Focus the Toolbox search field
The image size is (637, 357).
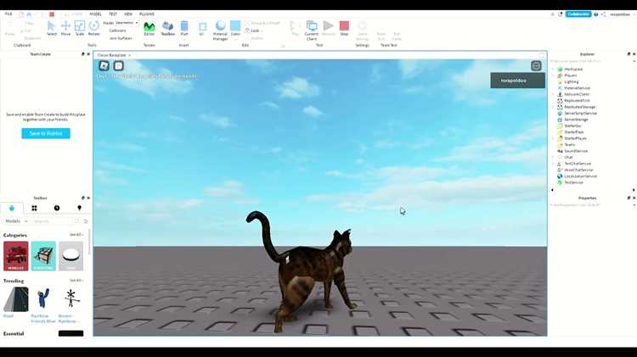[x=53, y=221]
